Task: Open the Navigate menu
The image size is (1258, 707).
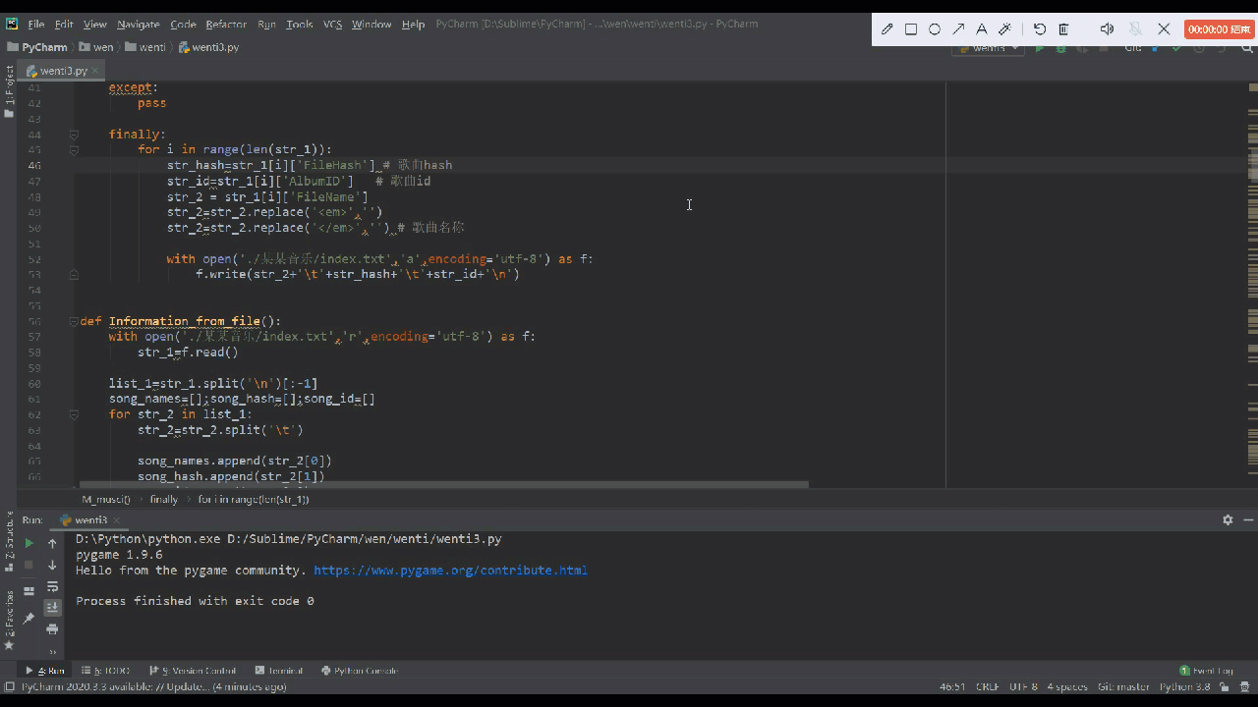Action: coord(138,24)
